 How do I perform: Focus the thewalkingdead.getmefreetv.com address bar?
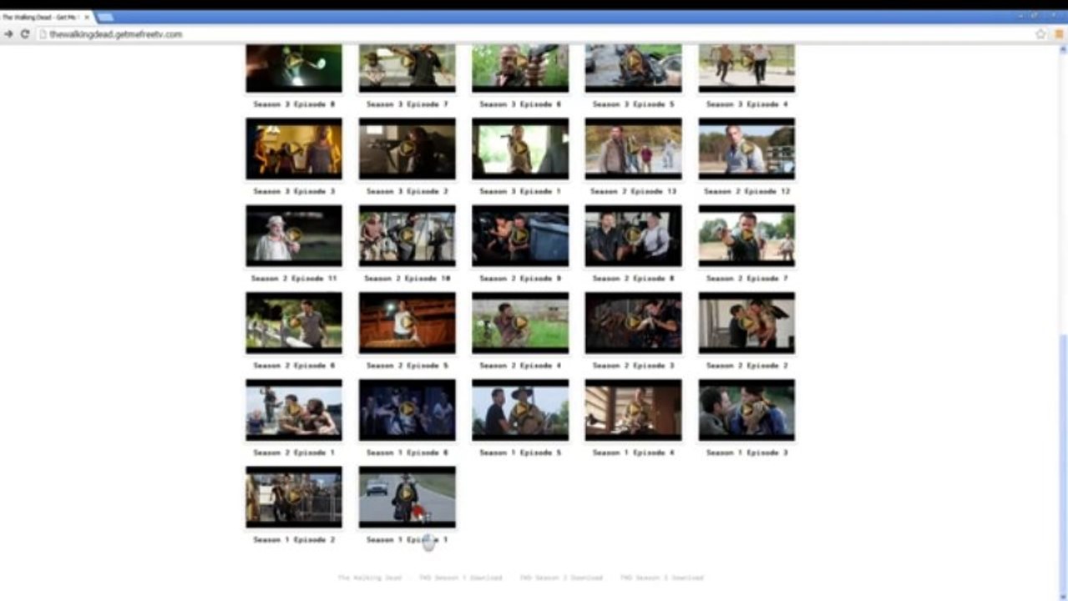(534, 34)
